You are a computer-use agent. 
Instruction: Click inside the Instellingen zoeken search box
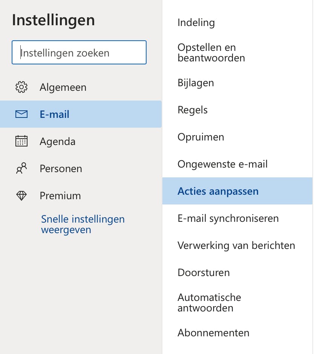pos(79,52)
